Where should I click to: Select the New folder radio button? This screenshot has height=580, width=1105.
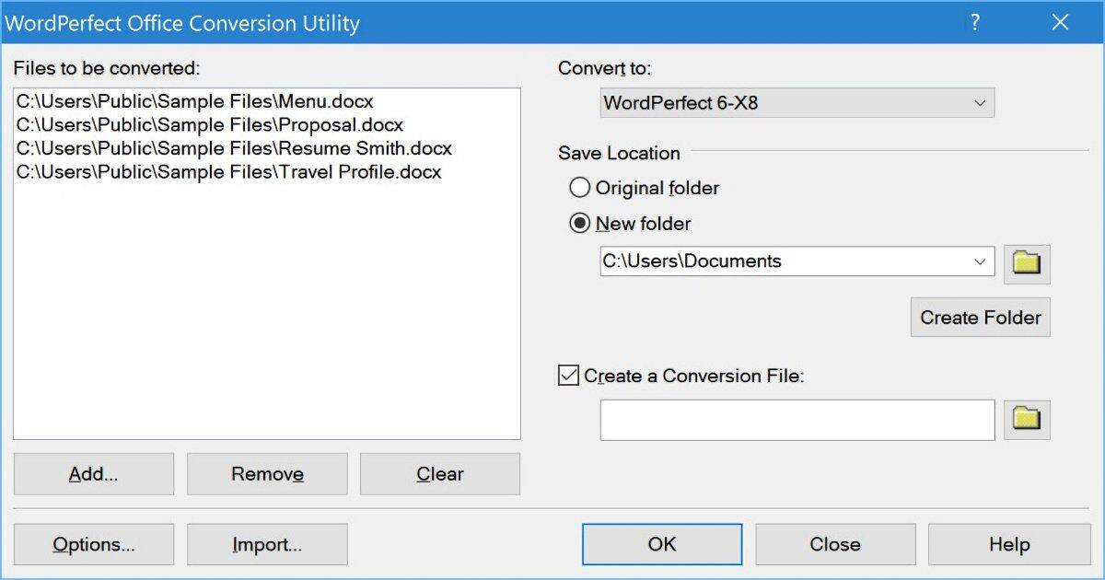(x=580, y=224)
